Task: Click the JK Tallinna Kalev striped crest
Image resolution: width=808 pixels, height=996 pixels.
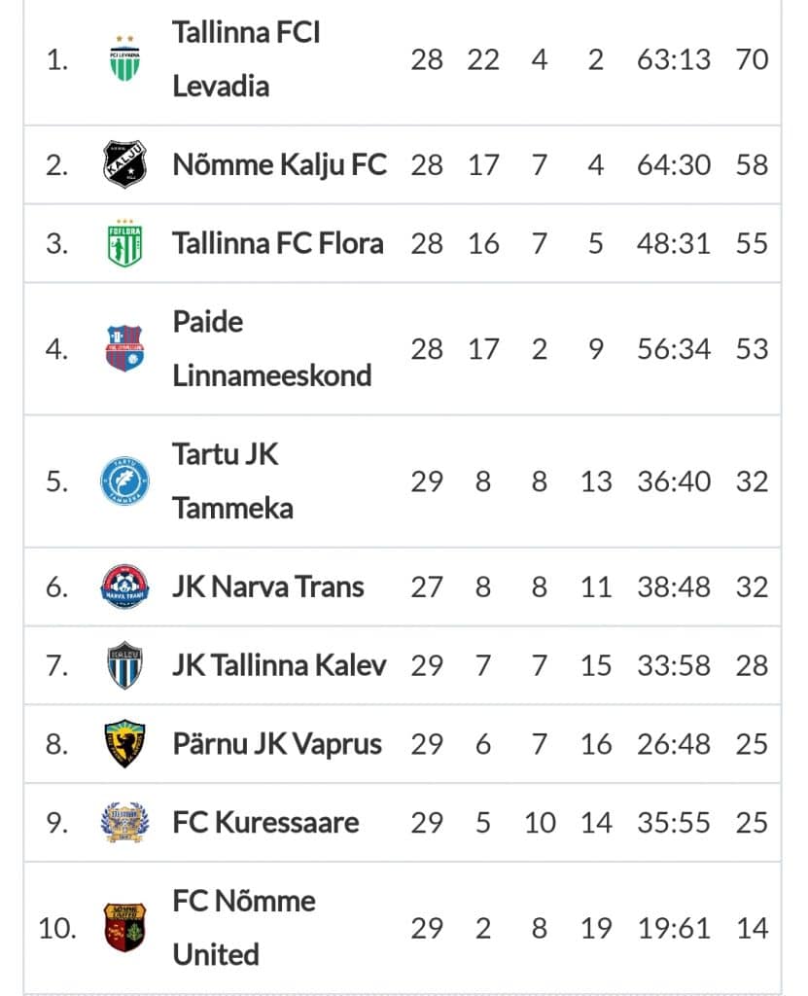Action: 124,665
